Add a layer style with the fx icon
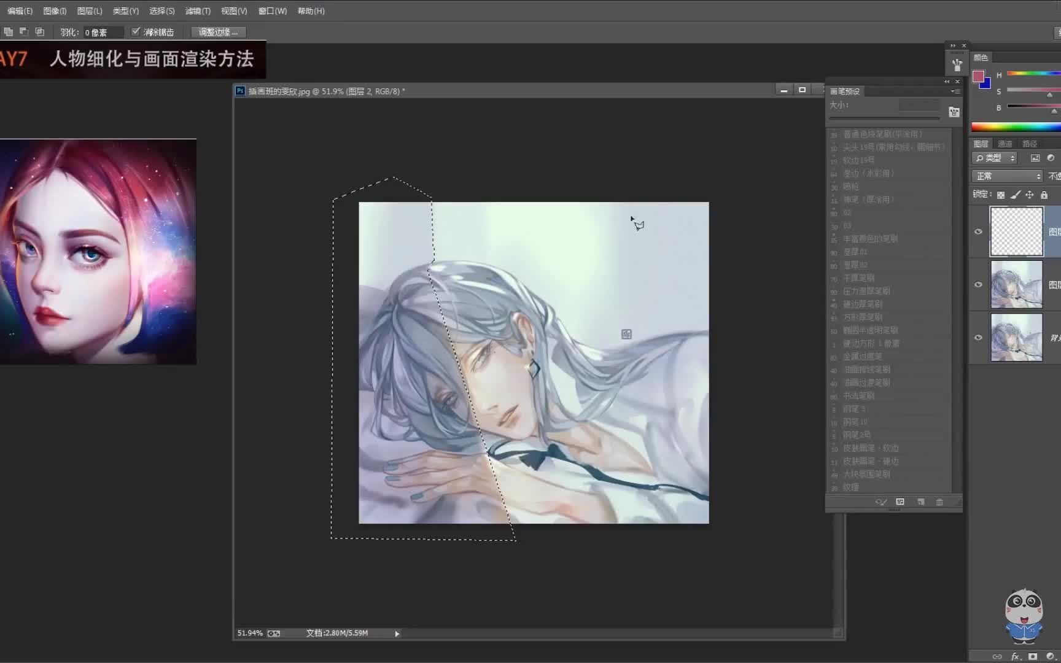 coord(1016,656)
